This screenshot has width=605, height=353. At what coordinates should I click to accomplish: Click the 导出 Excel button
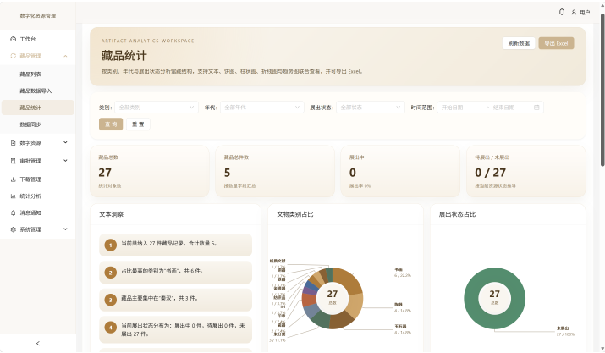(556, 43)
